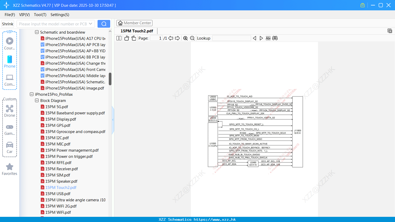Open 15PM RFFE.pdf
This screenshot has width=395, height=222.
pos(58,163)
